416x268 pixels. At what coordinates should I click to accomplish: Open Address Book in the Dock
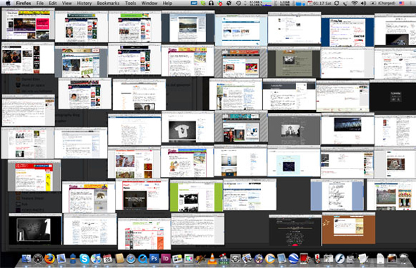click(119, 258)
